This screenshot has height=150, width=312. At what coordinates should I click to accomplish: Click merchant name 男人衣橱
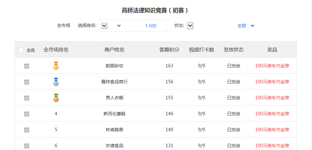point(114,98)
